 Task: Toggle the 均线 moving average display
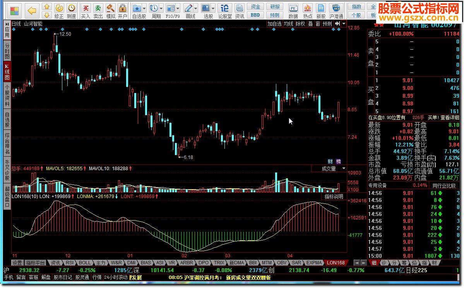(x=289, y=24)
